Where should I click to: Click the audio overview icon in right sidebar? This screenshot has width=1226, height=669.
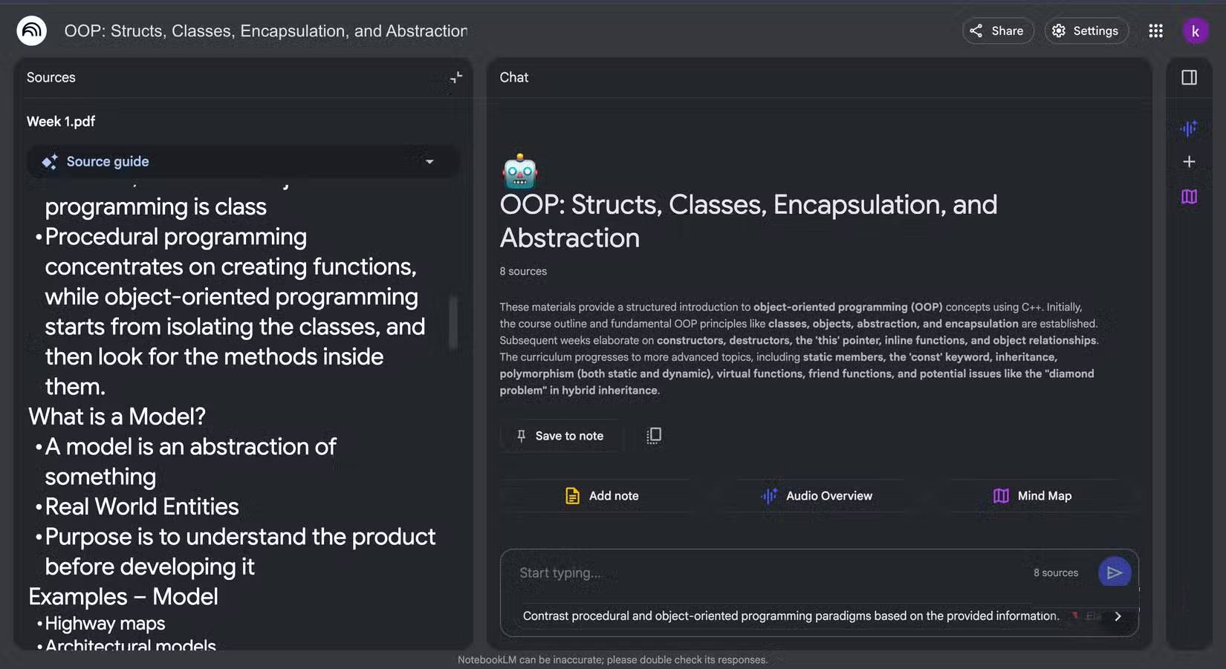[1189, 128]
